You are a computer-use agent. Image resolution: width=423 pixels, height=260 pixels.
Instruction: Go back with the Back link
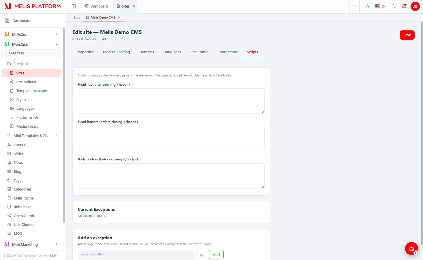[x=75, y=18]
